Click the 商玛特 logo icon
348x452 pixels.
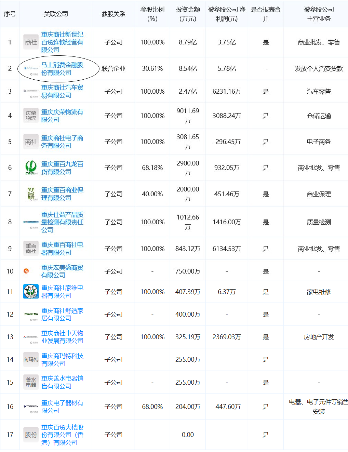point(31,360)
